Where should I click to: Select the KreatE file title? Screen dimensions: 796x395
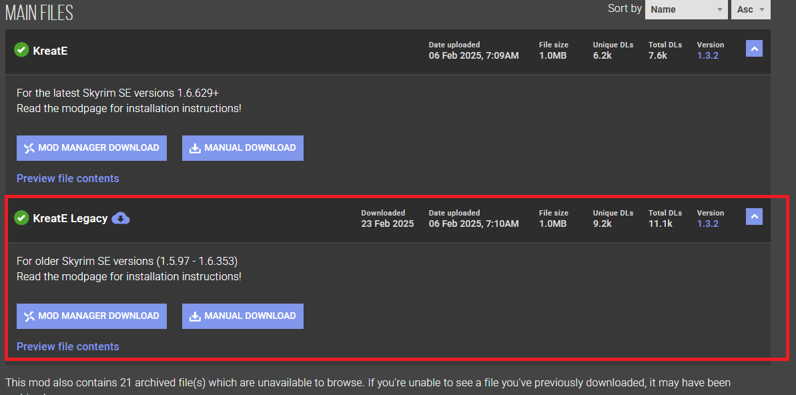50,51
